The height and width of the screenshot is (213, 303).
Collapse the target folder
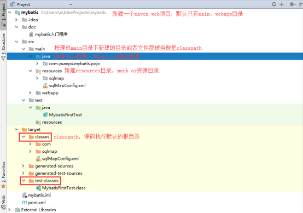pyautogui.click(x=16, y=129)
